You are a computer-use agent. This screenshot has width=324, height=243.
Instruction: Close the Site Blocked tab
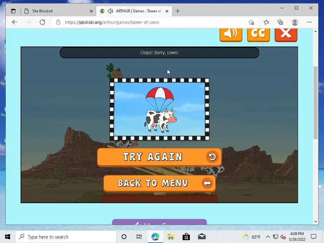pyautogui.click(x=91, y=11)
